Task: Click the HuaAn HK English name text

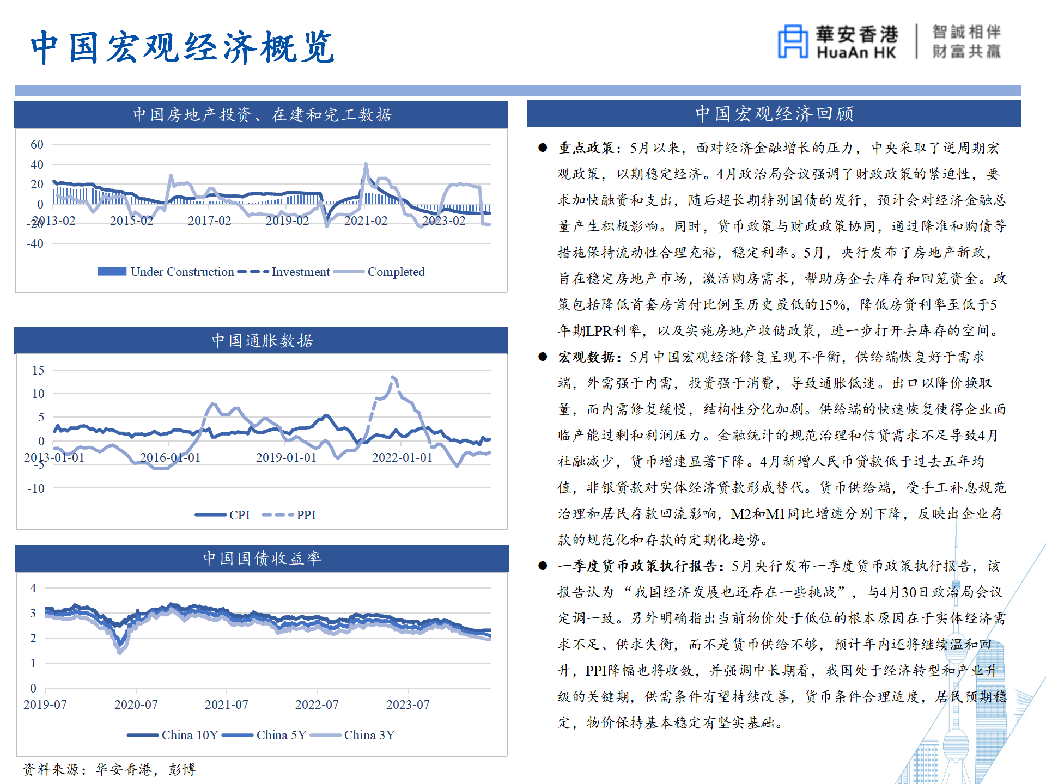Action: (x=856, y=53)
